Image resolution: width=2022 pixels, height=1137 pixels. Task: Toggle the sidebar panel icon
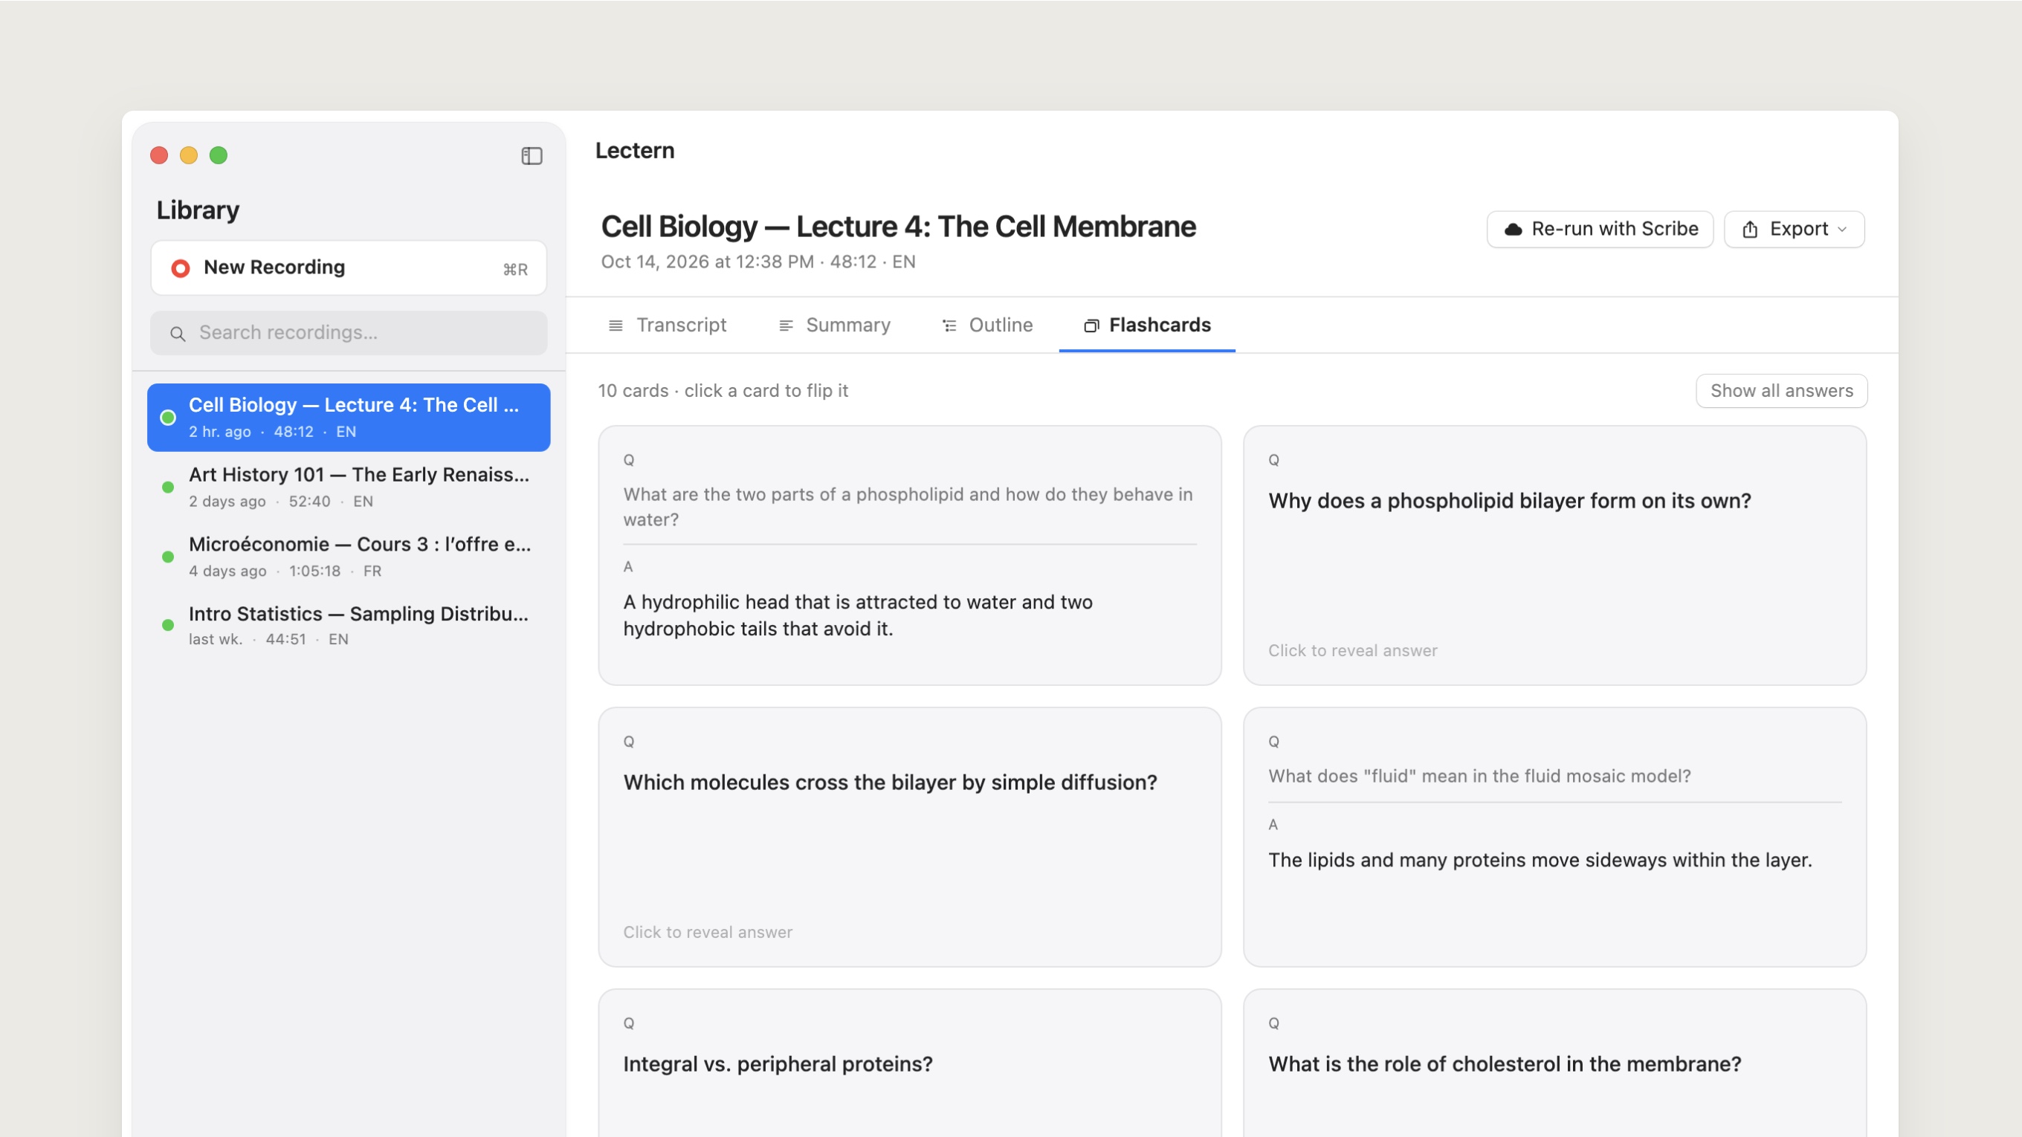pyautogui.click(x=532, y=155)
